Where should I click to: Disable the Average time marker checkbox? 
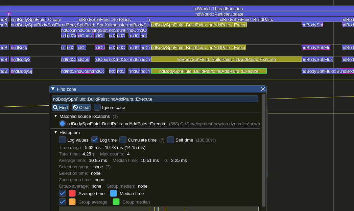pos(63,193)
